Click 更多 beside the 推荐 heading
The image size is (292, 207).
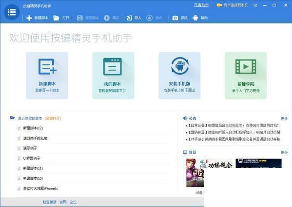tap(284, 152)
